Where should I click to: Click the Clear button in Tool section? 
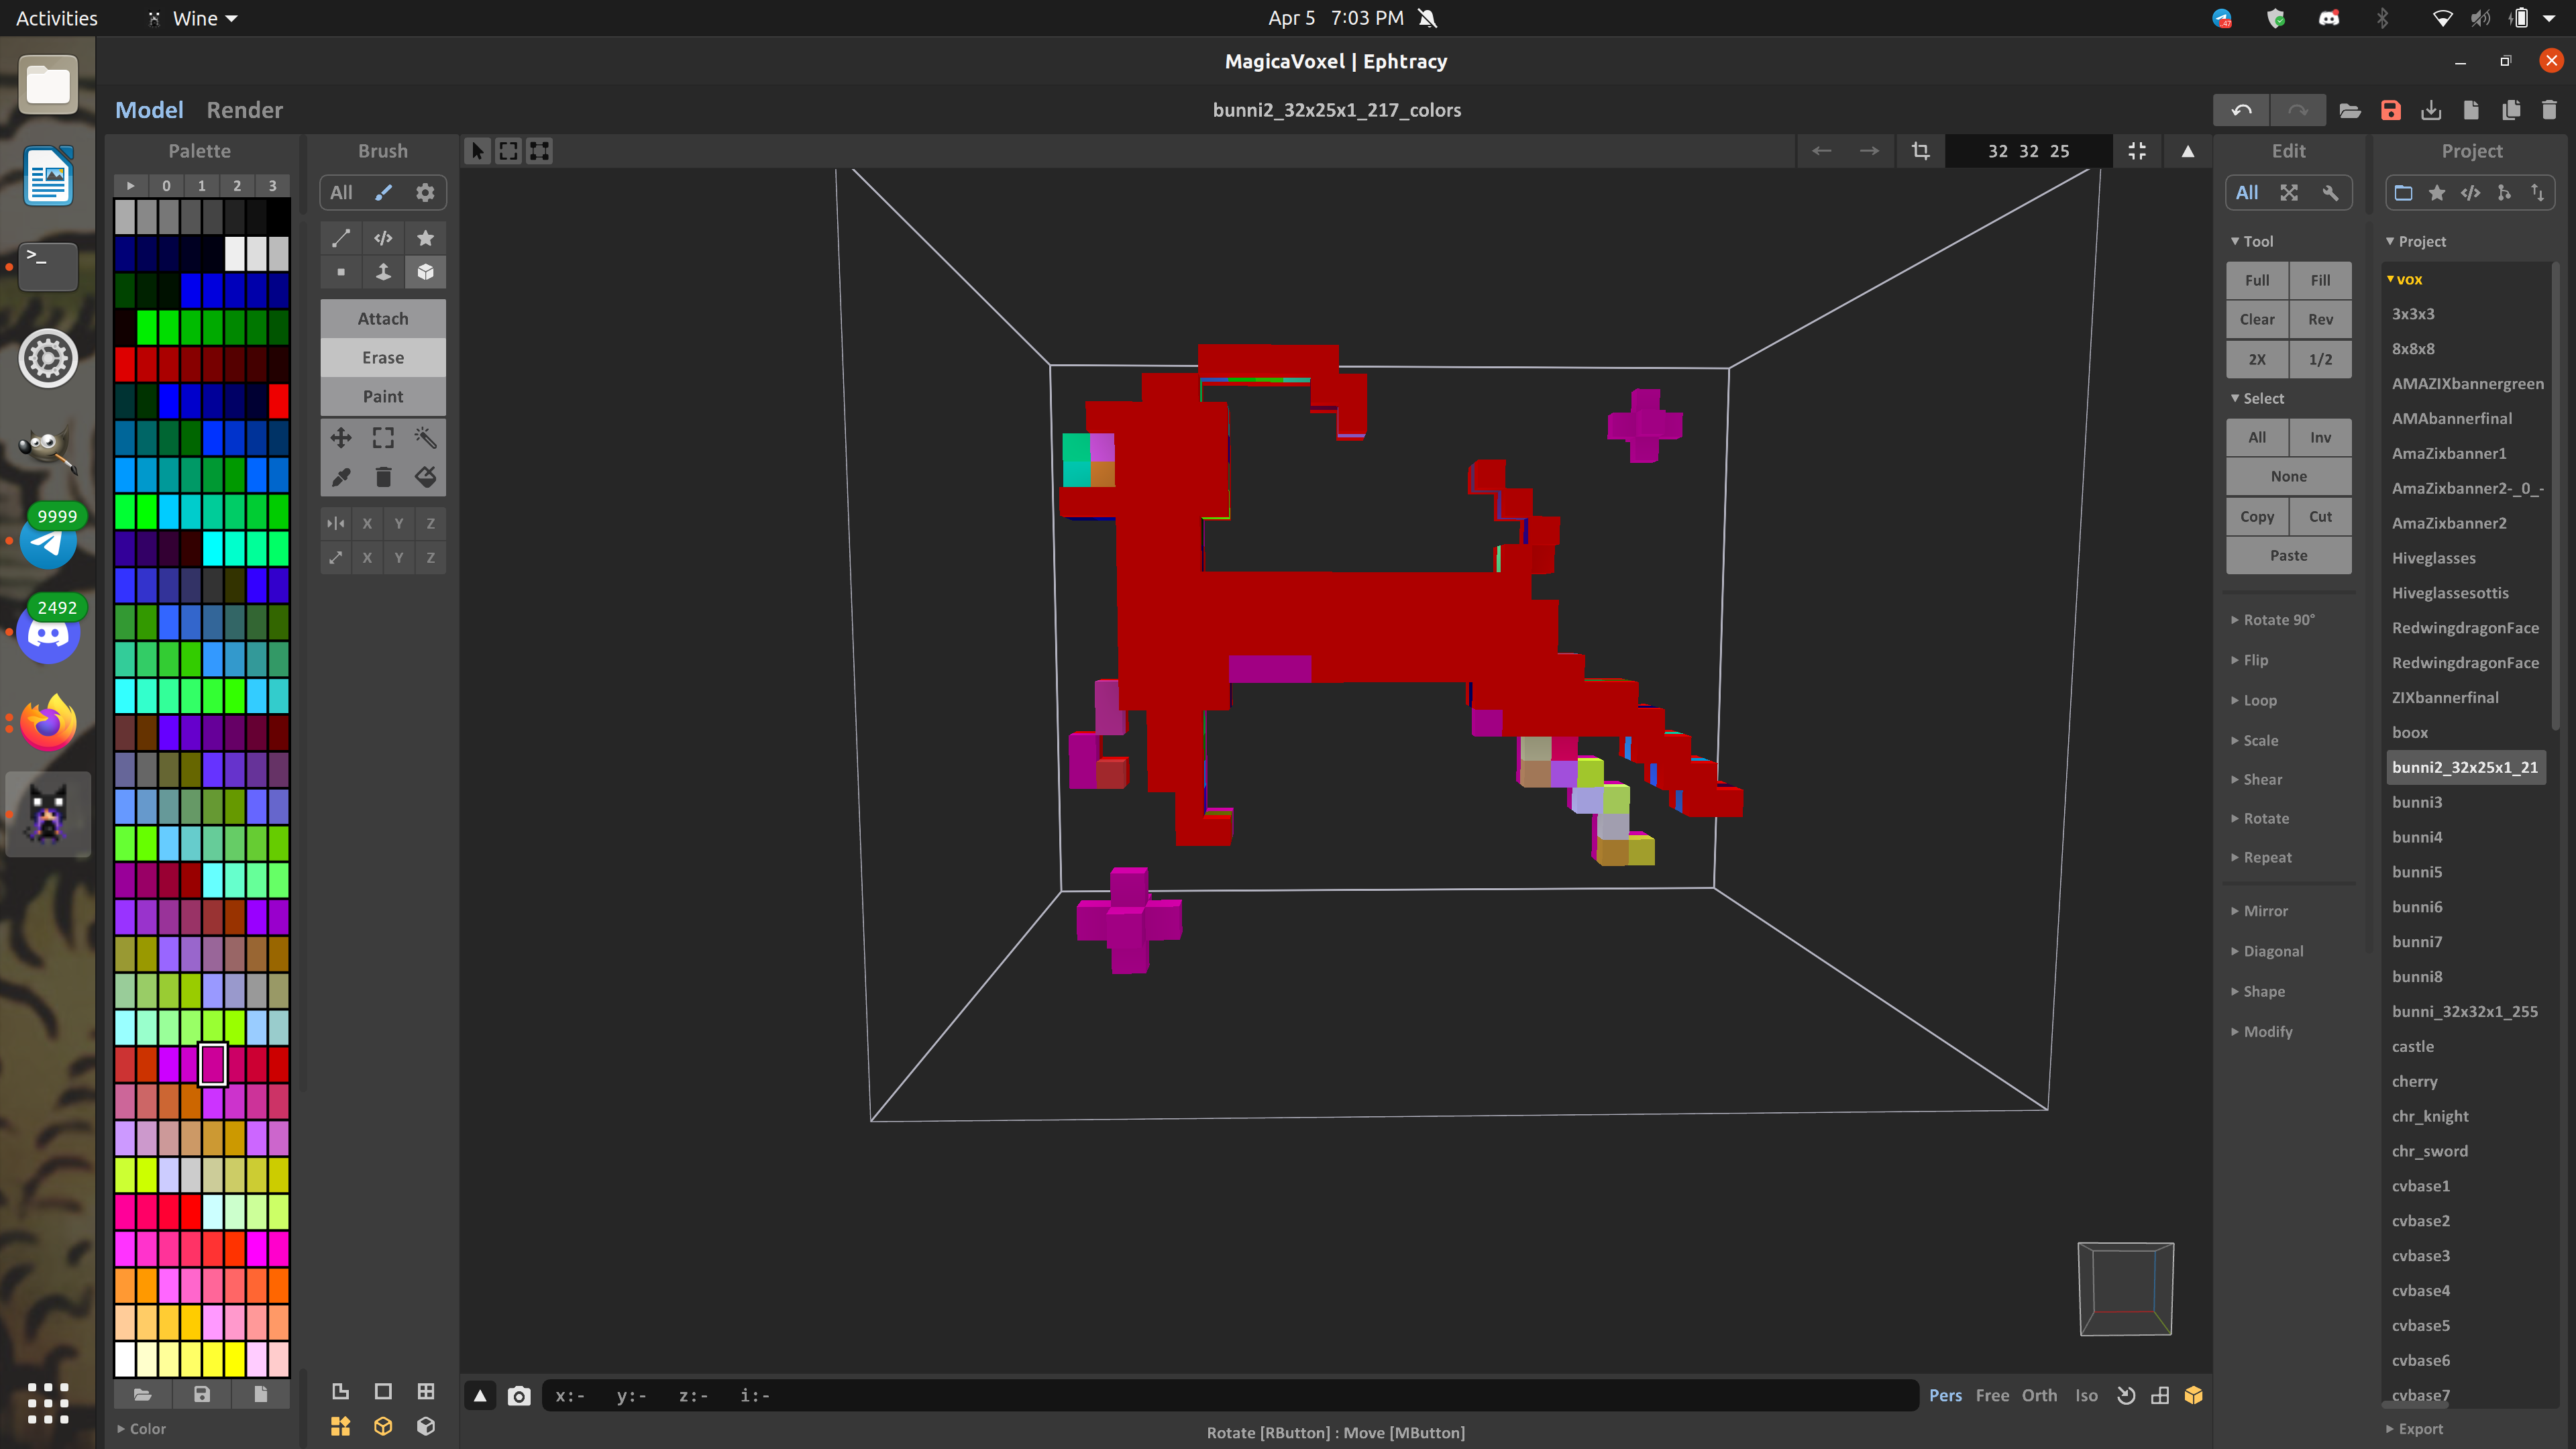pos(2257,319)
